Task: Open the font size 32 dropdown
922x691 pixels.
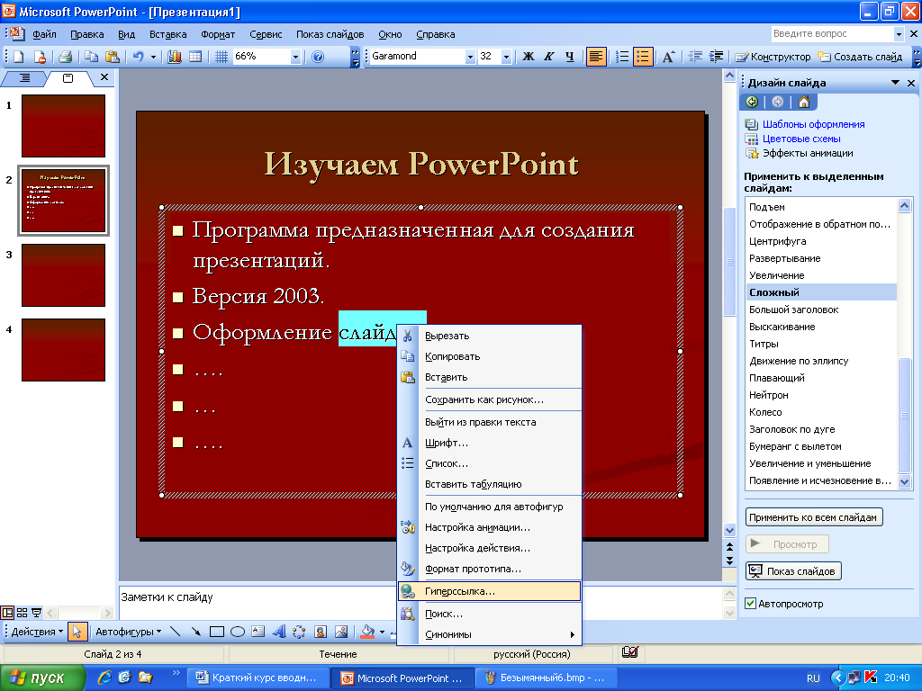Action: [x=506, y=57]
